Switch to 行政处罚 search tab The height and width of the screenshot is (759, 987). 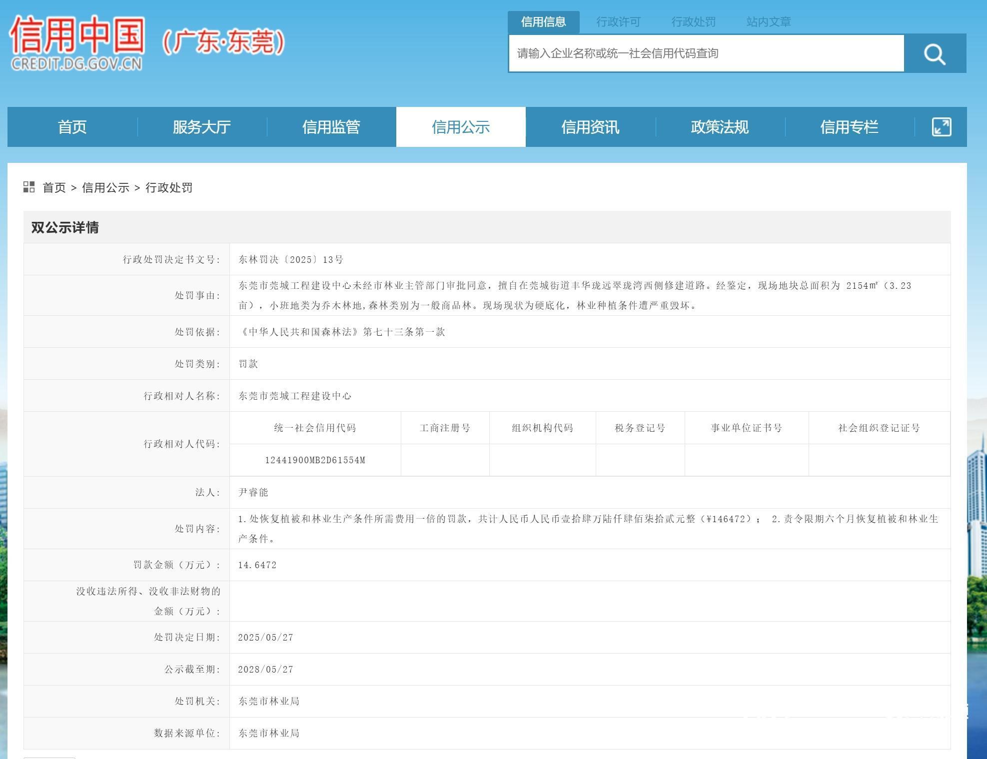pyautogui.click(x=693, y=22)
